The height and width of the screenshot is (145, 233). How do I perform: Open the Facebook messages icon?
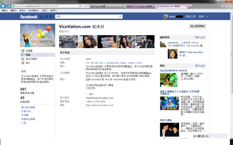click(46, 17)
